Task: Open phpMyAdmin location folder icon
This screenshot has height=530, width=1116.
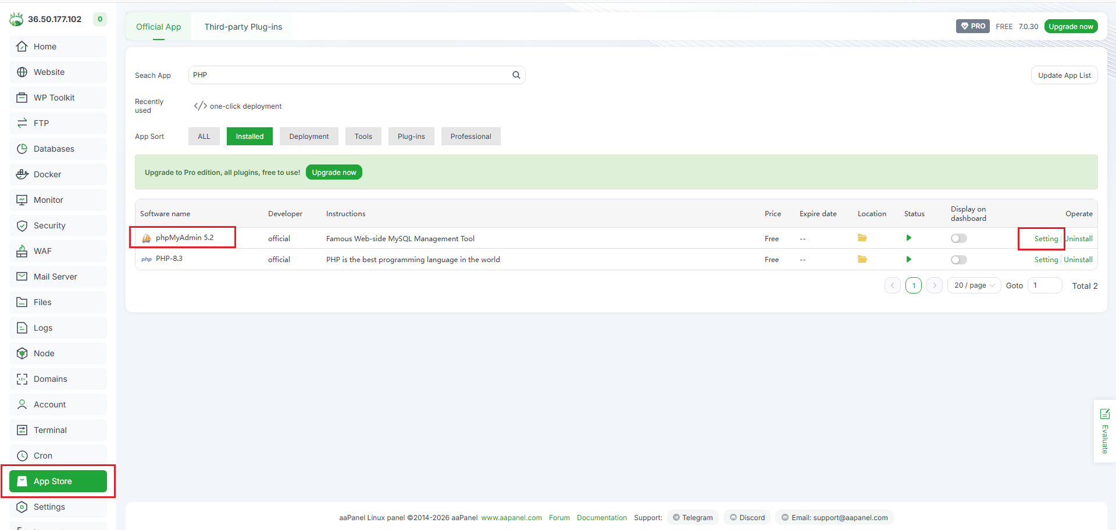Action: [x=862, y=238]
